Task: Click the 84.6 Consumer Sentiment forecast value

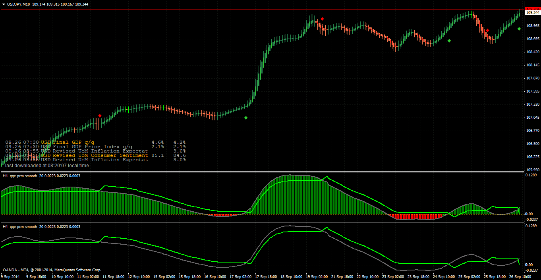Action: coord(180,155)
